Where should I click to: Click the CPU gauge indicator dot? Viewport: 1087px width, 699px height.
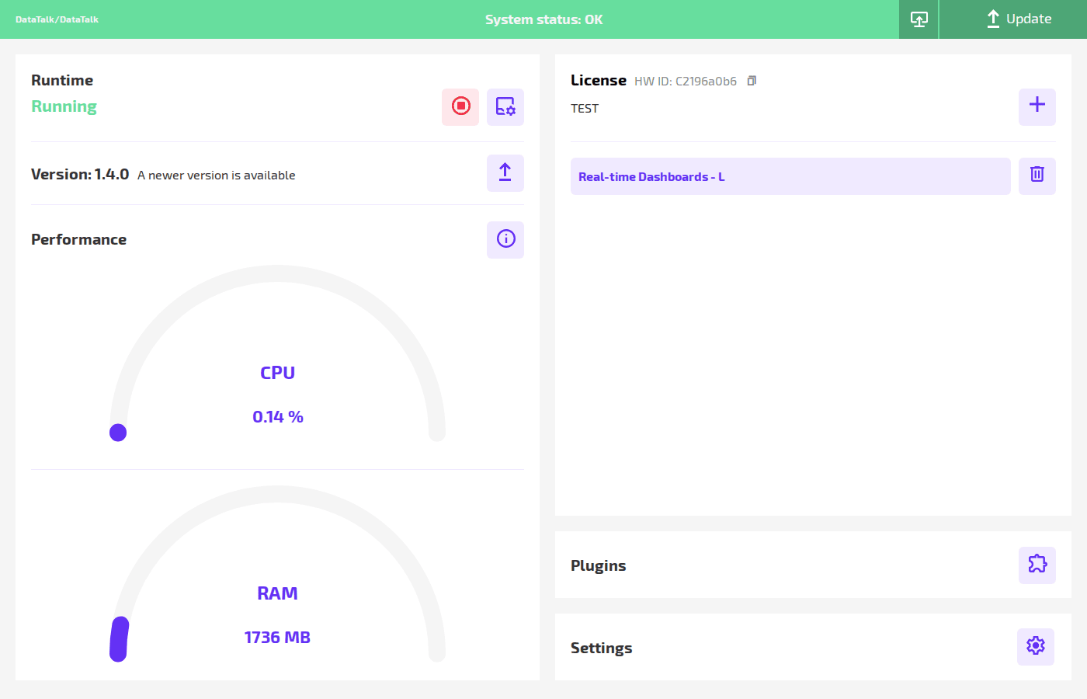[118, 433]
